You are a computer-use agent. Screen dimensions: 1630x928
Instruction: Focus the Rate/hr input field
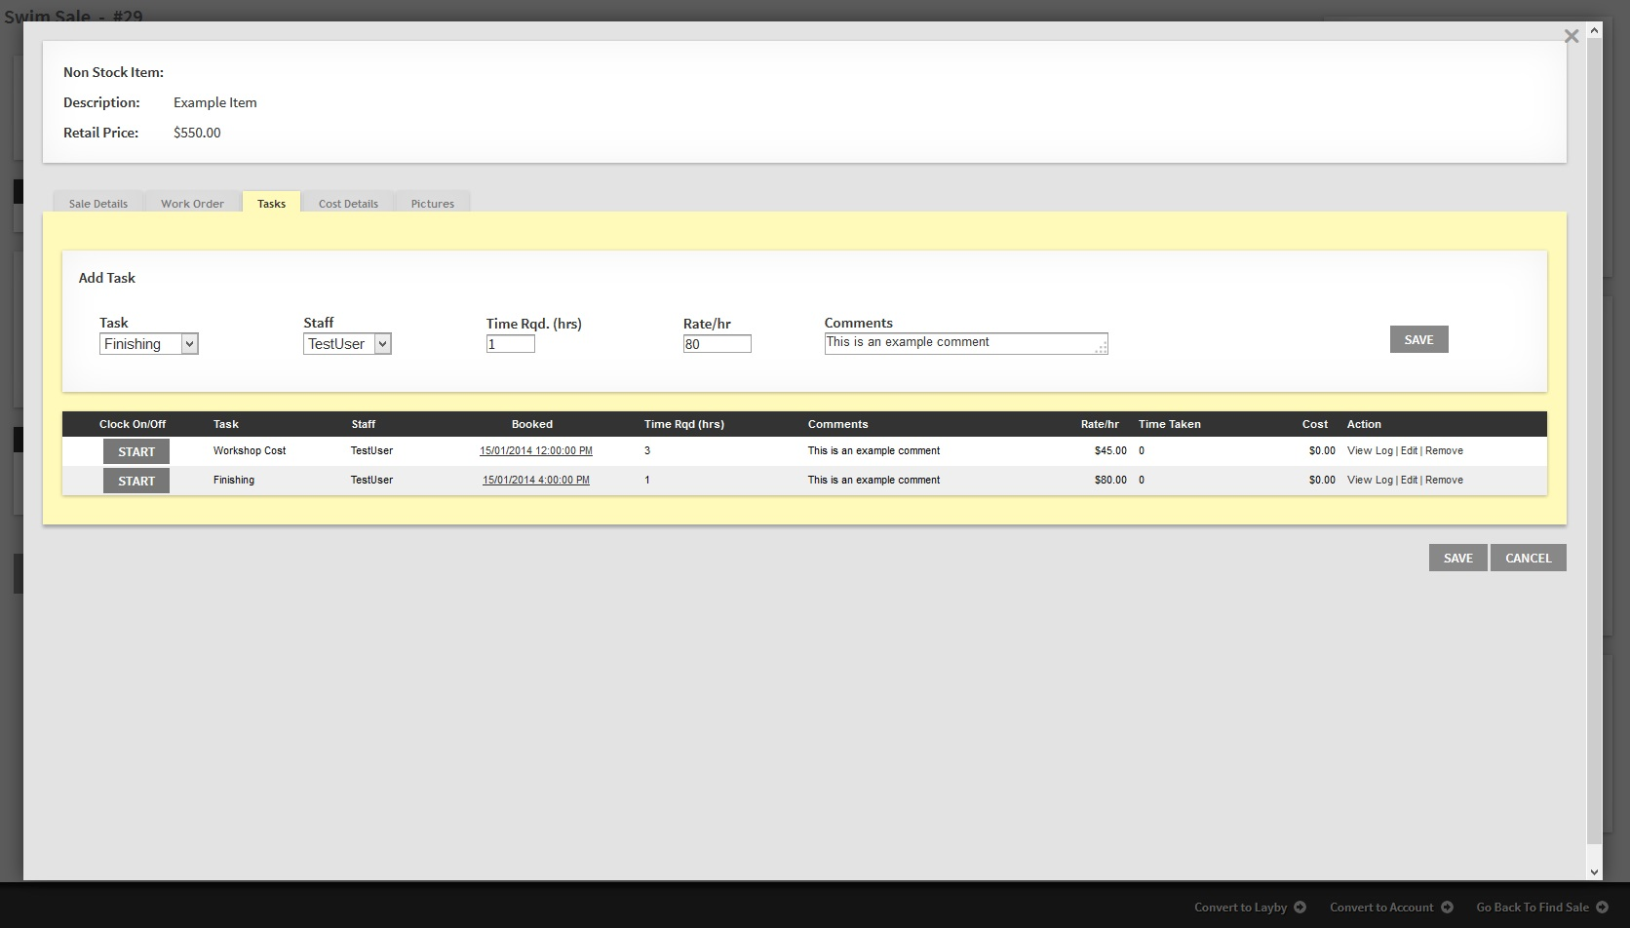click(x=717, y=344)
